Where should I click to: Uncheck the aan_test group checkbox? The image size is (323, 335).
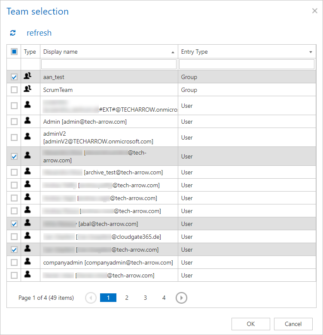(14, 77)
